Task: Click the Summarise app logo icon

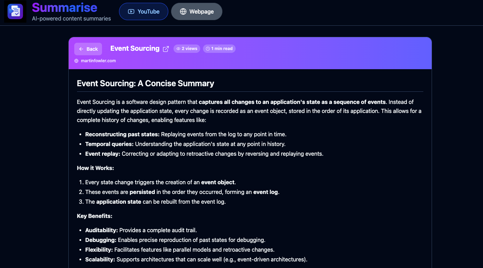Action: pyautogui.click(x=15, y=11)
